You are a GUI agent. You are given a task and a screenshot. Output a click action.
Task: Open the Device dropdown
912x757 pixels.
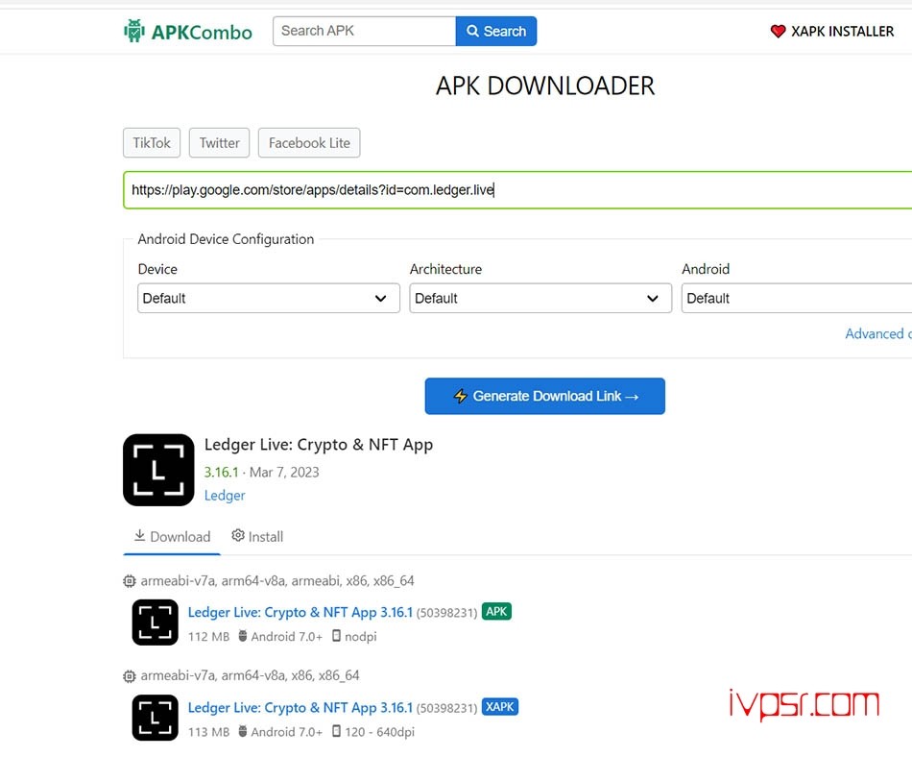(x=269, y=298)
